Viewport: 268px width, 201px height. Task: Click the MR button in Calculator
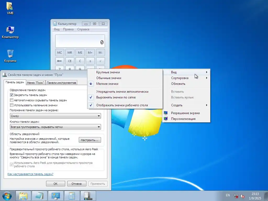[x=70, y=52]
